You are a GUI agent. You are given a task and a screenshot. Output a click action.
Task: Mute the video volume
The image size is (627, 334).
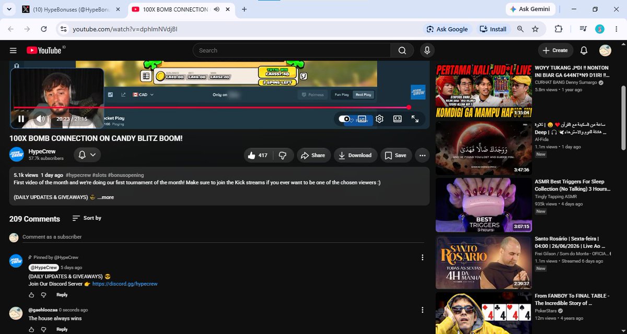(x=41, y=119)
